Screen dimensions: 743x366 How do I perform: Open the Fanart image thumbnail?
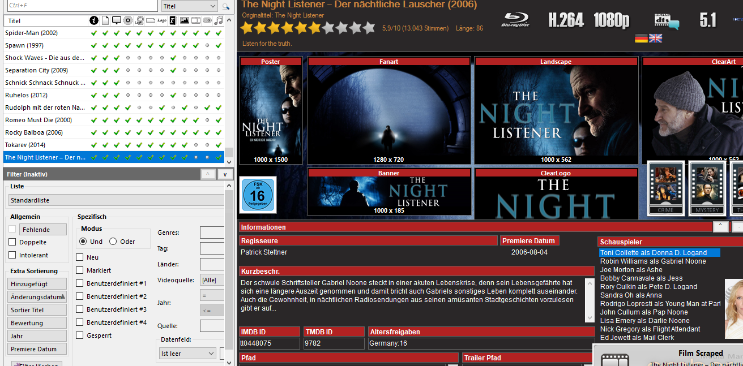click(388, 110)
